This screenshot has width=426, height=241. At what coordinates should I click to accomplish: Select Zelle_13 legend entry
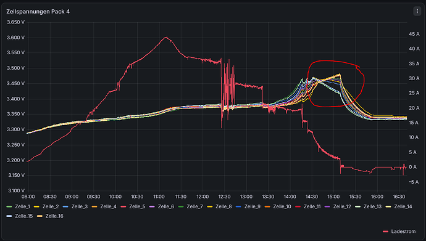click(x=368, y=206)
